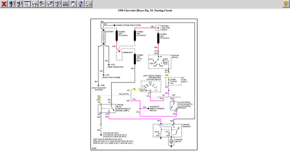Click the 'BATTERY JUNCTION BLOCK' label
290x160 pixels.
(166, 28)
